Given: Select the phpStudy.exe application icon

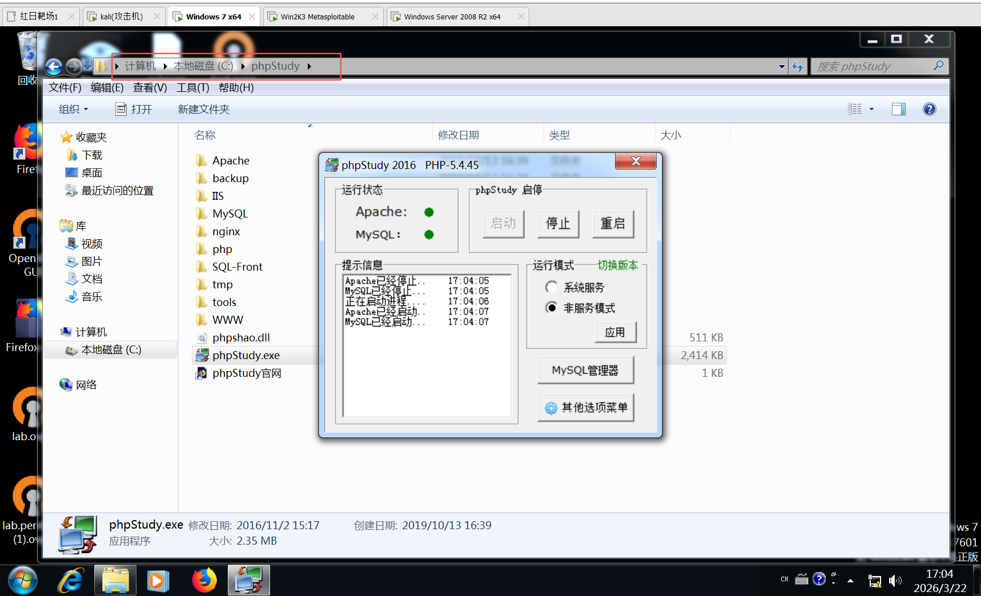Looking at the screenshot, I should (x=202, y=355).
